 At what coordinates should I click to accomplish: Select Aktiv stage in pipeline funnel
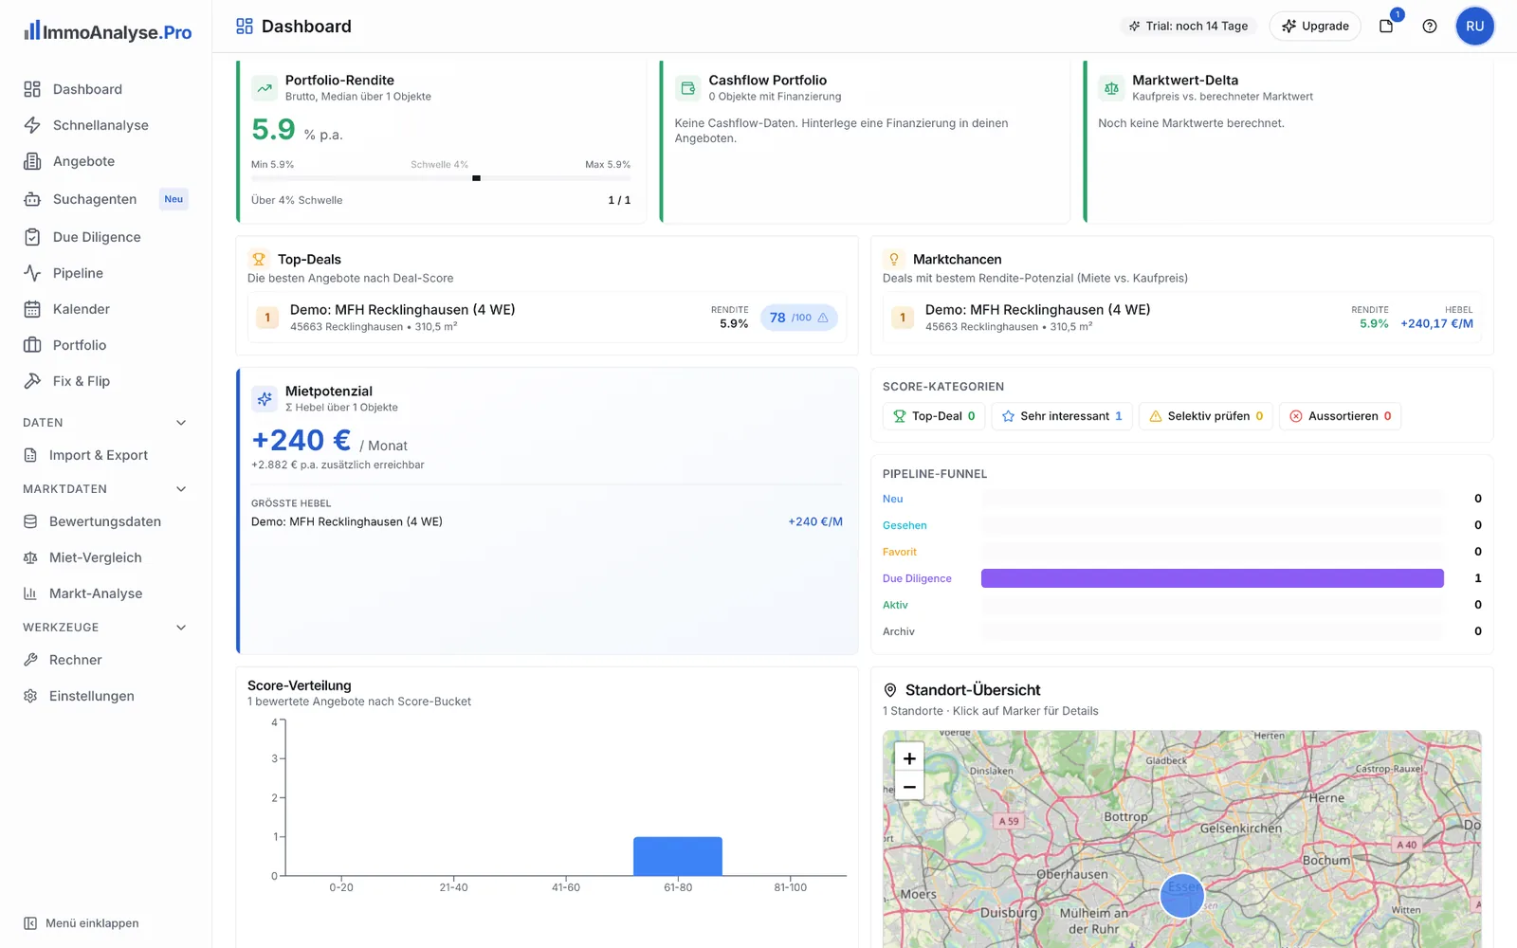895,605
